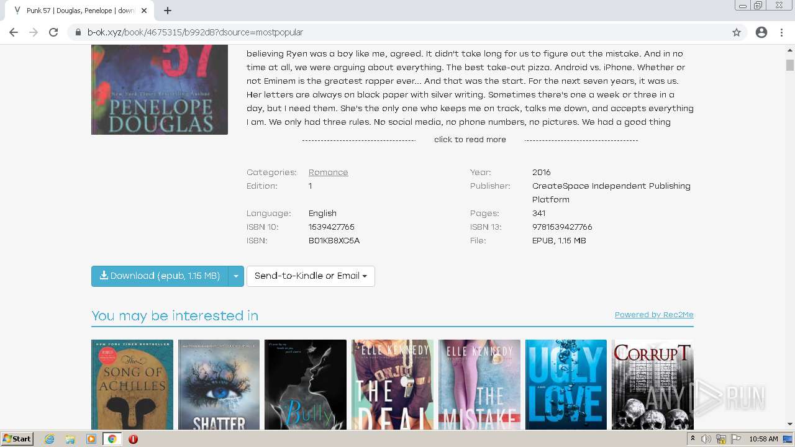The width and height of the screenshot is (795, 447).
Task: Open the network tray icon
Action: pos(721,439)
